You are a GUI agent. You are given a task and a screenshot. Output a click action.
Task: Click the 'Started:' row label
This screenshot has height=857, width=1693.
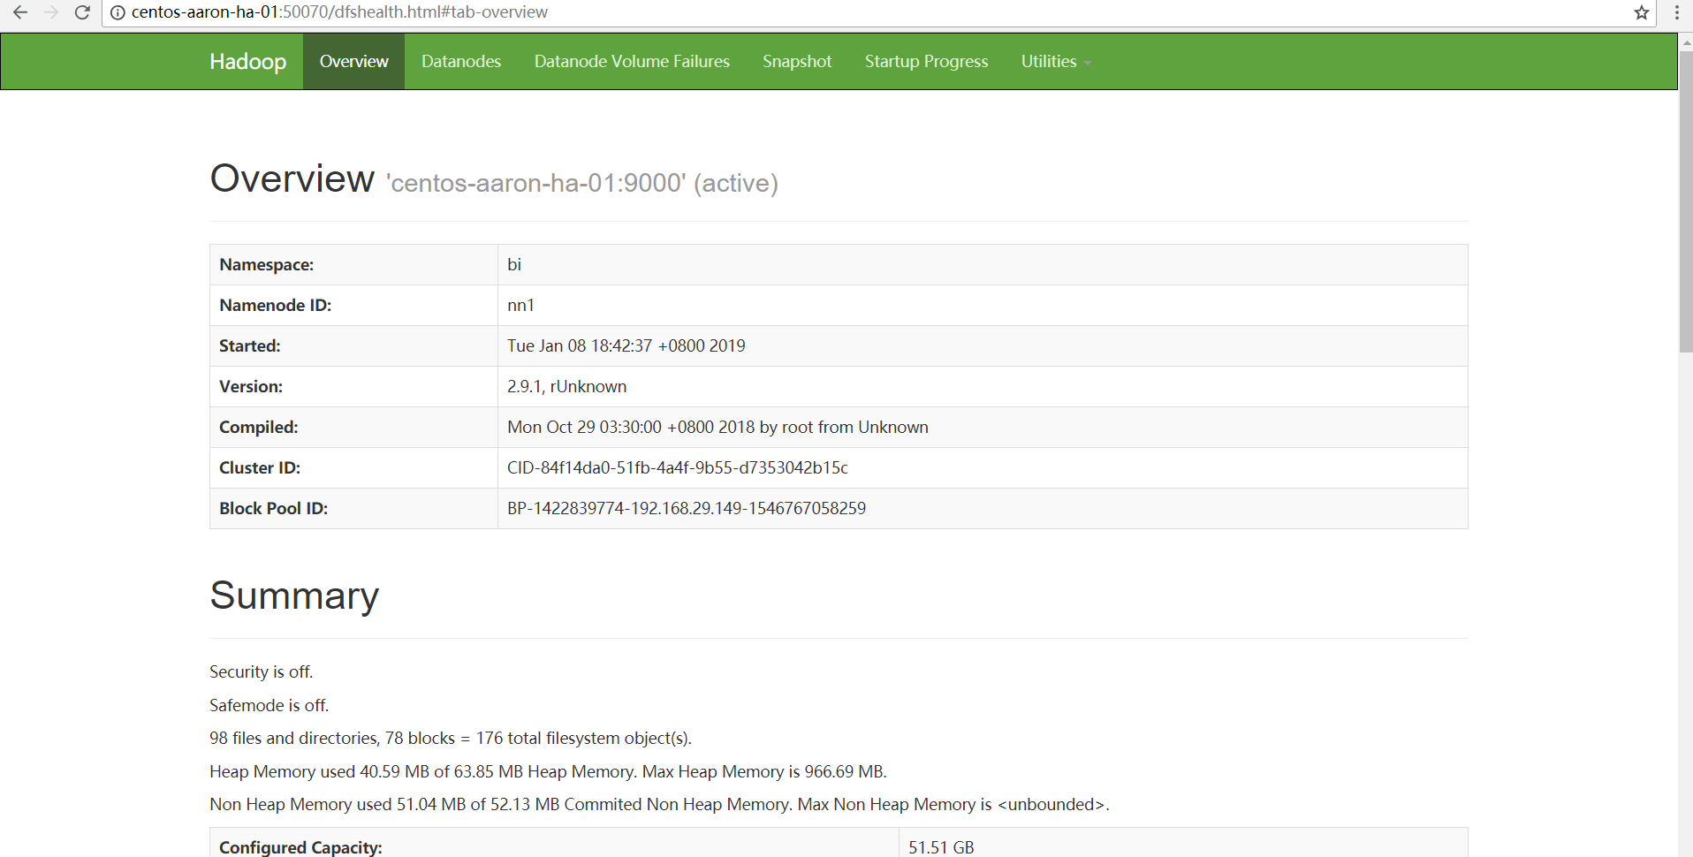[250, 345]
